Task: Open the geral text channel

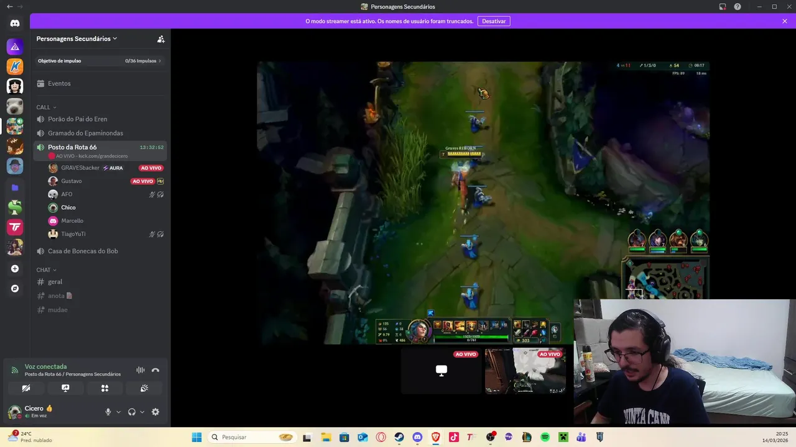Action: [x=99, y=282]
